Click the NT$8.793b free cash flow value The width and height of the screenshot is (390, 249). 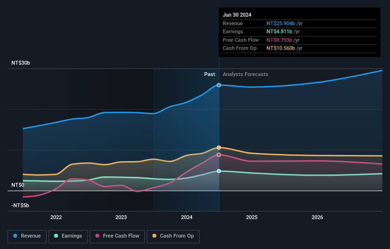click(279, 40)
